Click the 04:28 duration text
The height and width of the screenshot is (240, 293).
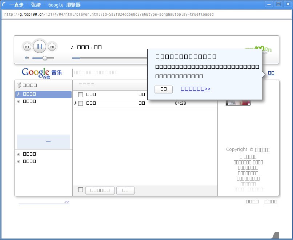pyautogui.click(x=180, y=103)
